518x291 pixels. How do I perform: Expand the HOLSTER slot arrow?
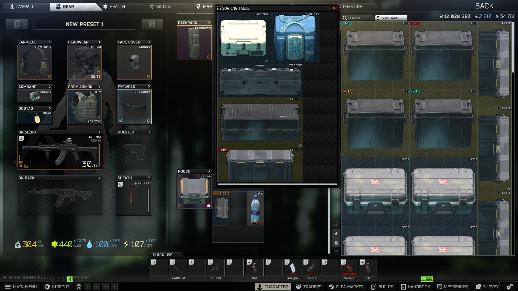pyautogui.click(x=149, y=132)
